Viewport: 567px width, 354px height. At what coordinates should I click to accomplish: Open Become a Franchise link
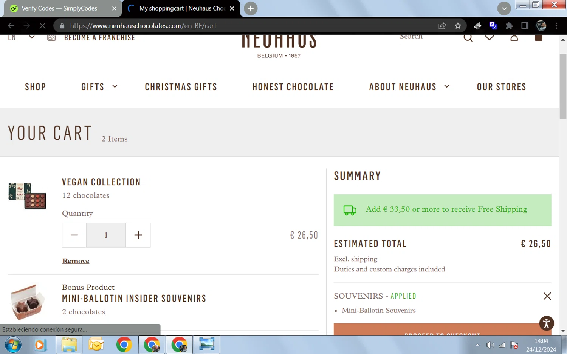click(99, 37)
